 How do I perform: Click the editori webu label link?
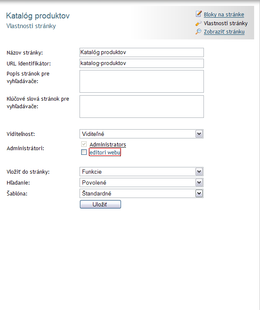pyautogui.click(x=105, y=152)
